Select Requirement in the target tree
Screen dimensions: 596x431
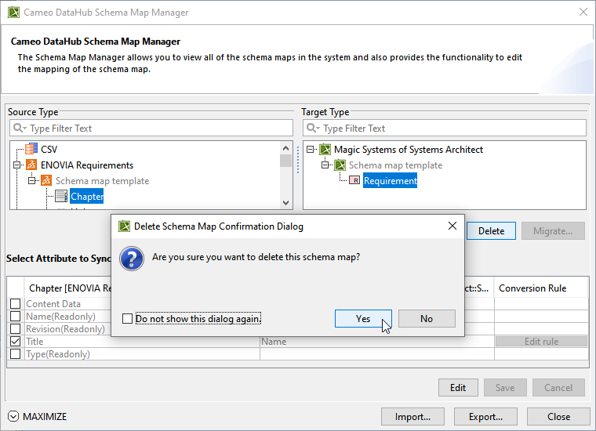390,181
